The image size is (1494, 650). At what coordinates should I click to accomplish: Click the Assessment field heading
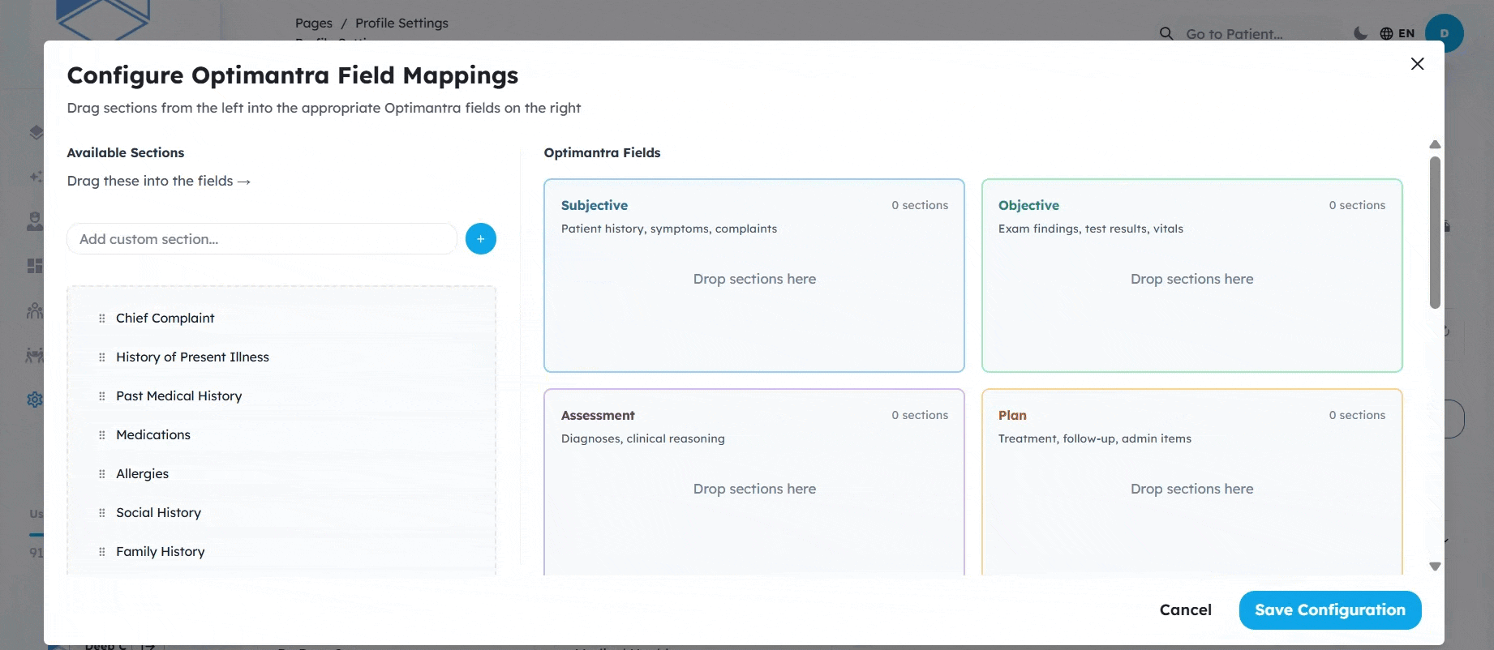tap(598, 416)
